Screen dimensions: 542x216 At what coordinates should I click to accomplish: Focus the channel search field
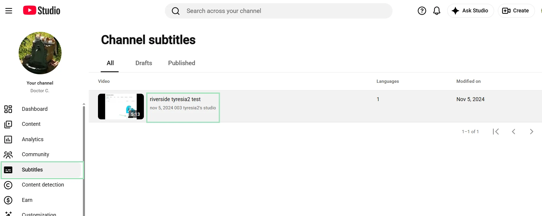click(x=279, y=11)
